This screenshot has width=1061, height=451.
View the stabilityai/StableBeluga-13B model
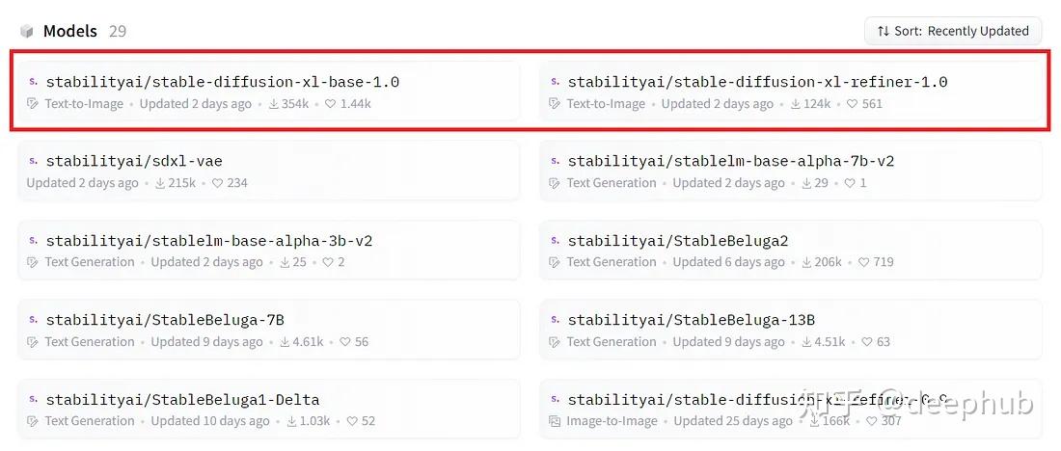point(691,320)
